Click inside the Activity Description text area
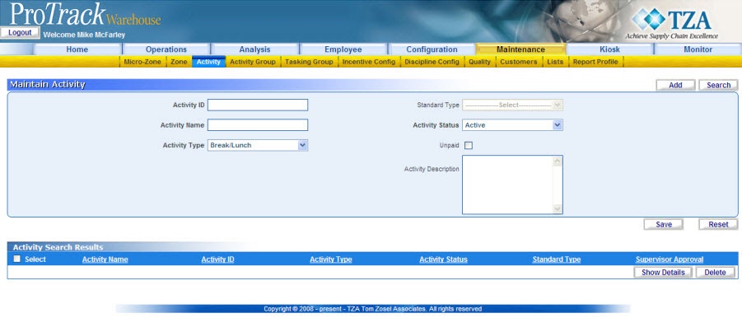Screen dimensions: 742x318 [507, 185]
